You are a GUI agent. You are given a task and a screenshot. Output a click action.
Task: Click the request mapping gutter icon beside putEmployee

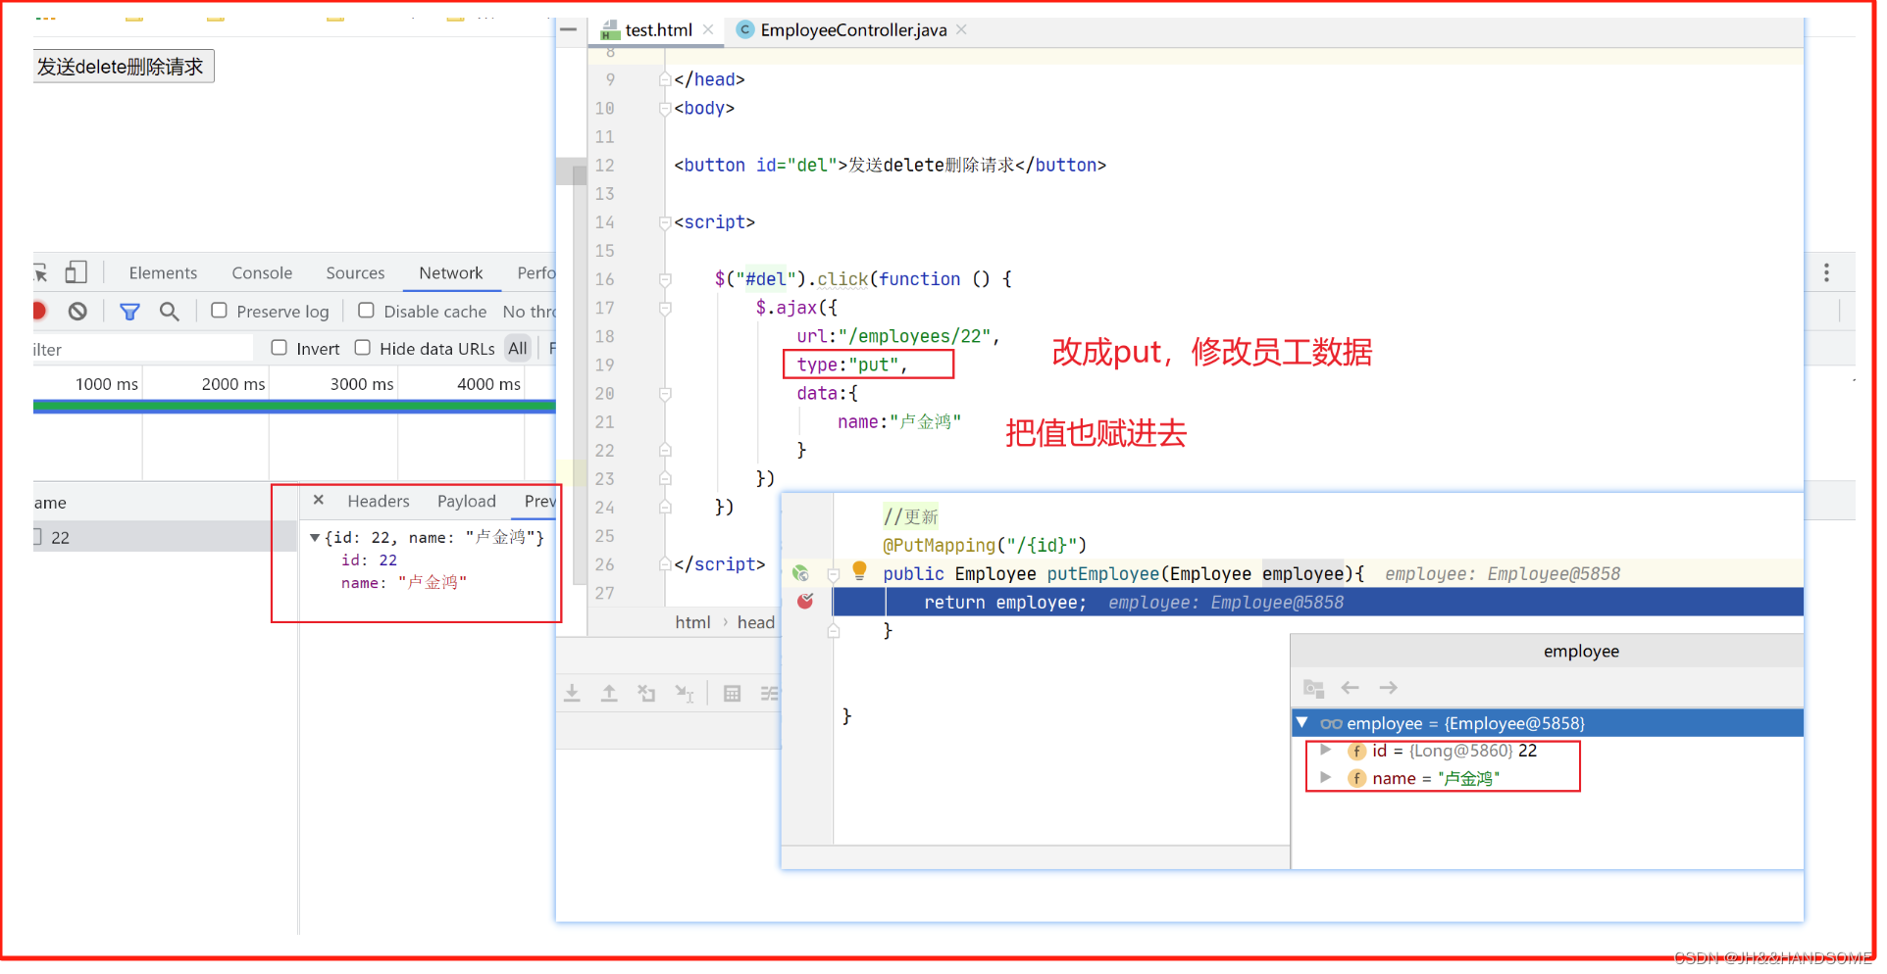click(x=800, y=573)
